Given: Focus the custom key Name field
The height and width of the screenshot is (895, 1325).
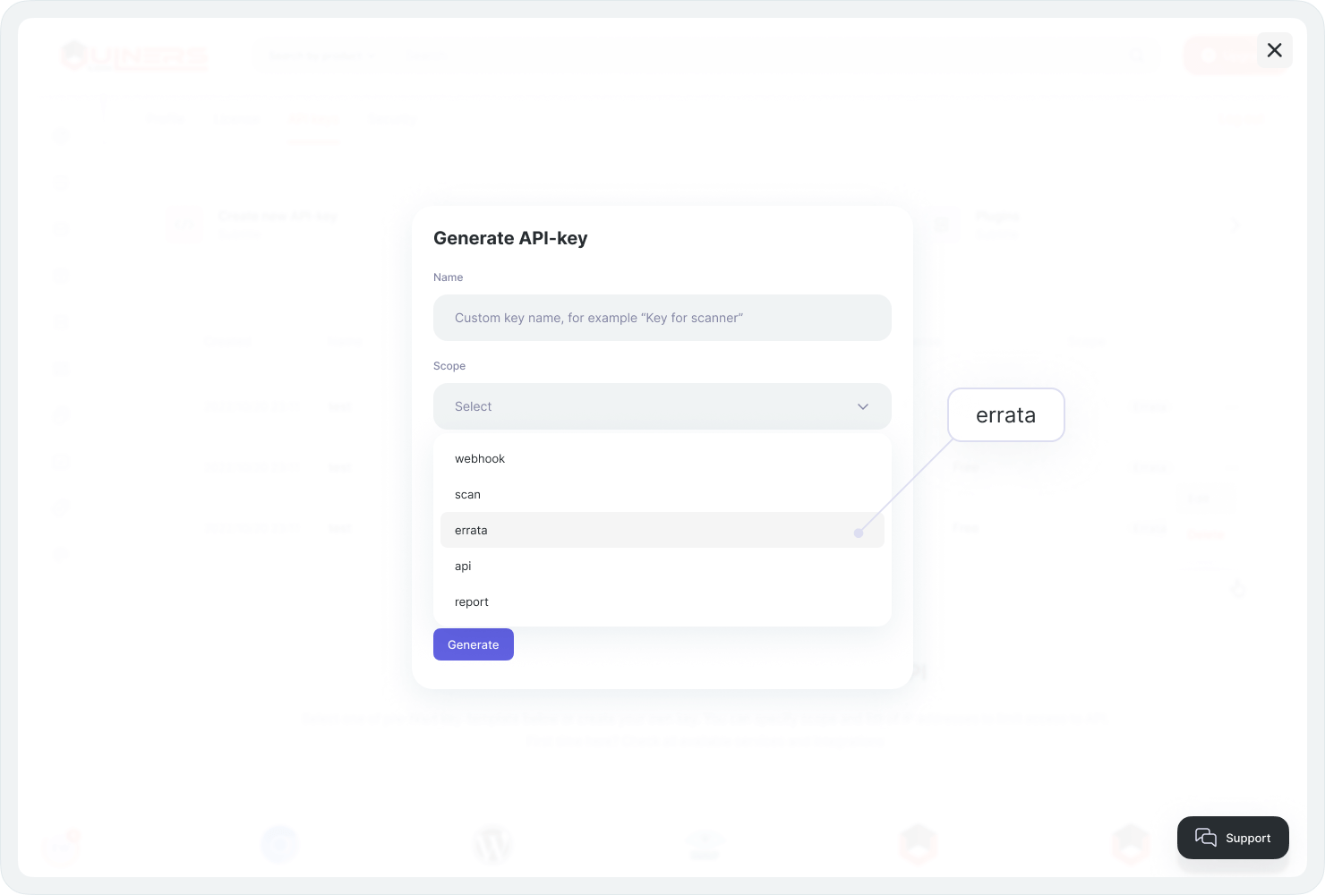Looking at the screenshot, I should coord(662,318).
